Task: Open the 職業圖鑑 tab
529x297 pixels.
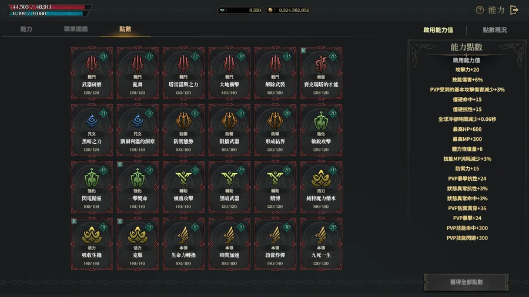Action: pos(76,29)
